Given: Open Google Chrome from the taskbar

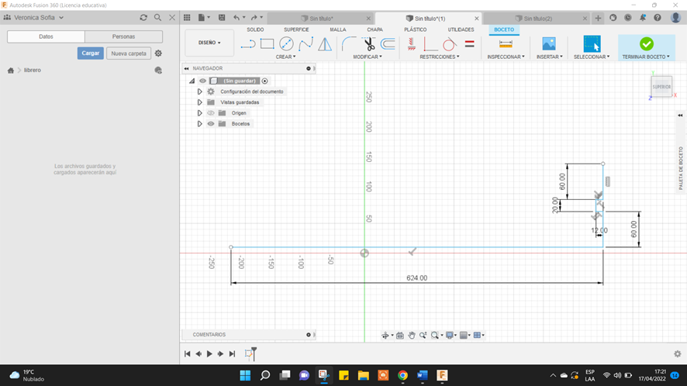Looking at the screenshot, I should pyautogui.click(x=402, y=375).
